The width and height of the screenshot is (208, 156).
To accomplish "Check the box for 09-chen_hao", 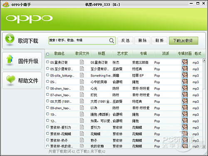I will [x=48, y=107].
